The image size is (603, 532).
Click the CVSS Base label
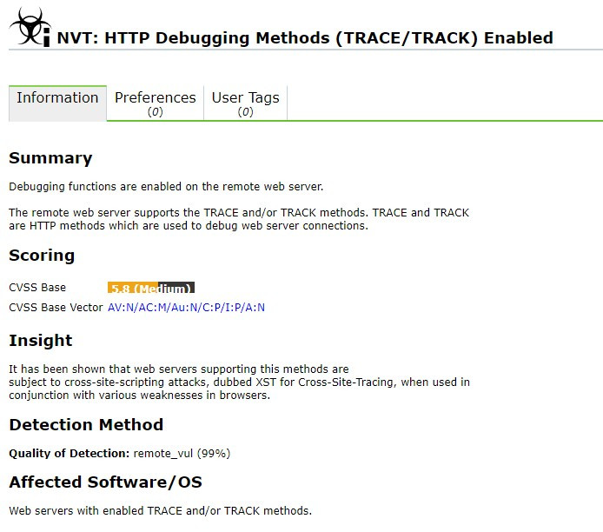(37, 288)
